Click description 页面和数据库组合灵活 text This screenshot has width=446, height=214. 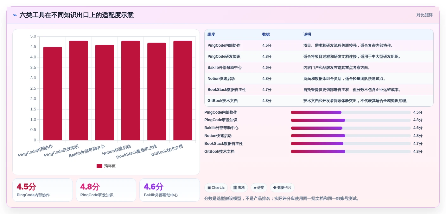point(345,79)
